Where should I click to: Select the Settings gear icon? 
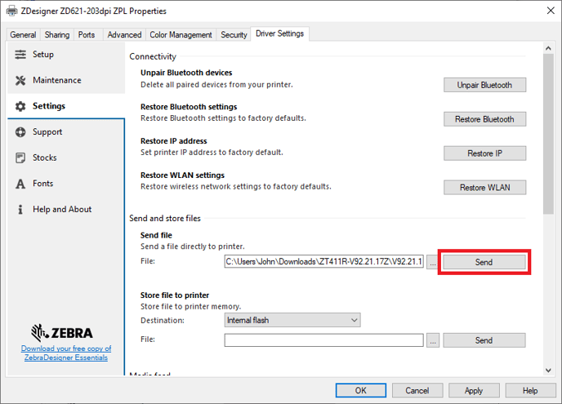pyautogui.click(x=20, y=106)
